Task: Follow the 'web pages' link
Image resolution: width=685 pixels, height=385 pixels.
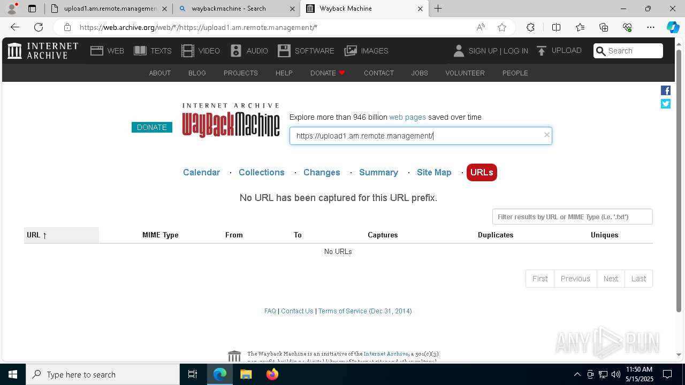Action: click(407, 117)
